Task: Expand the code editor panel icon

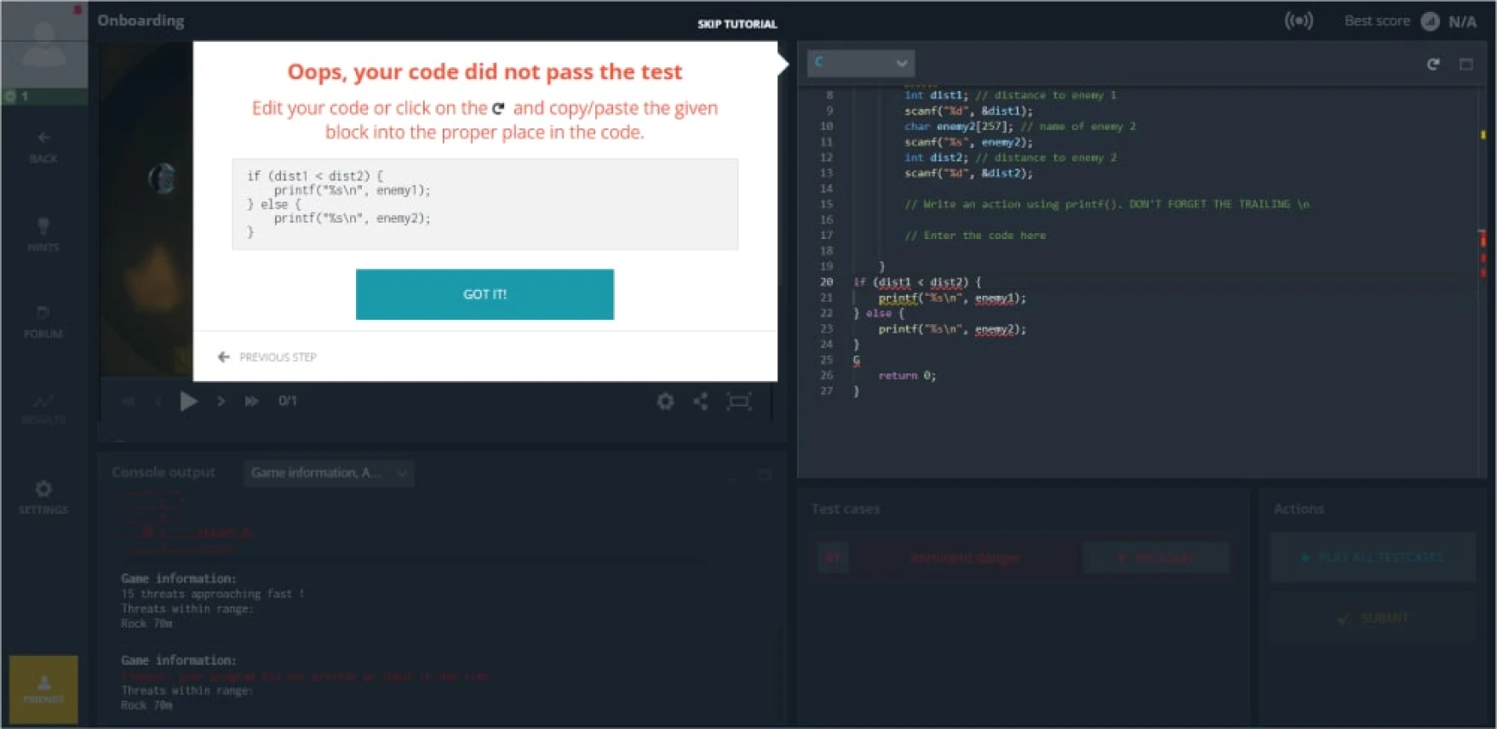Action: 1465,64
